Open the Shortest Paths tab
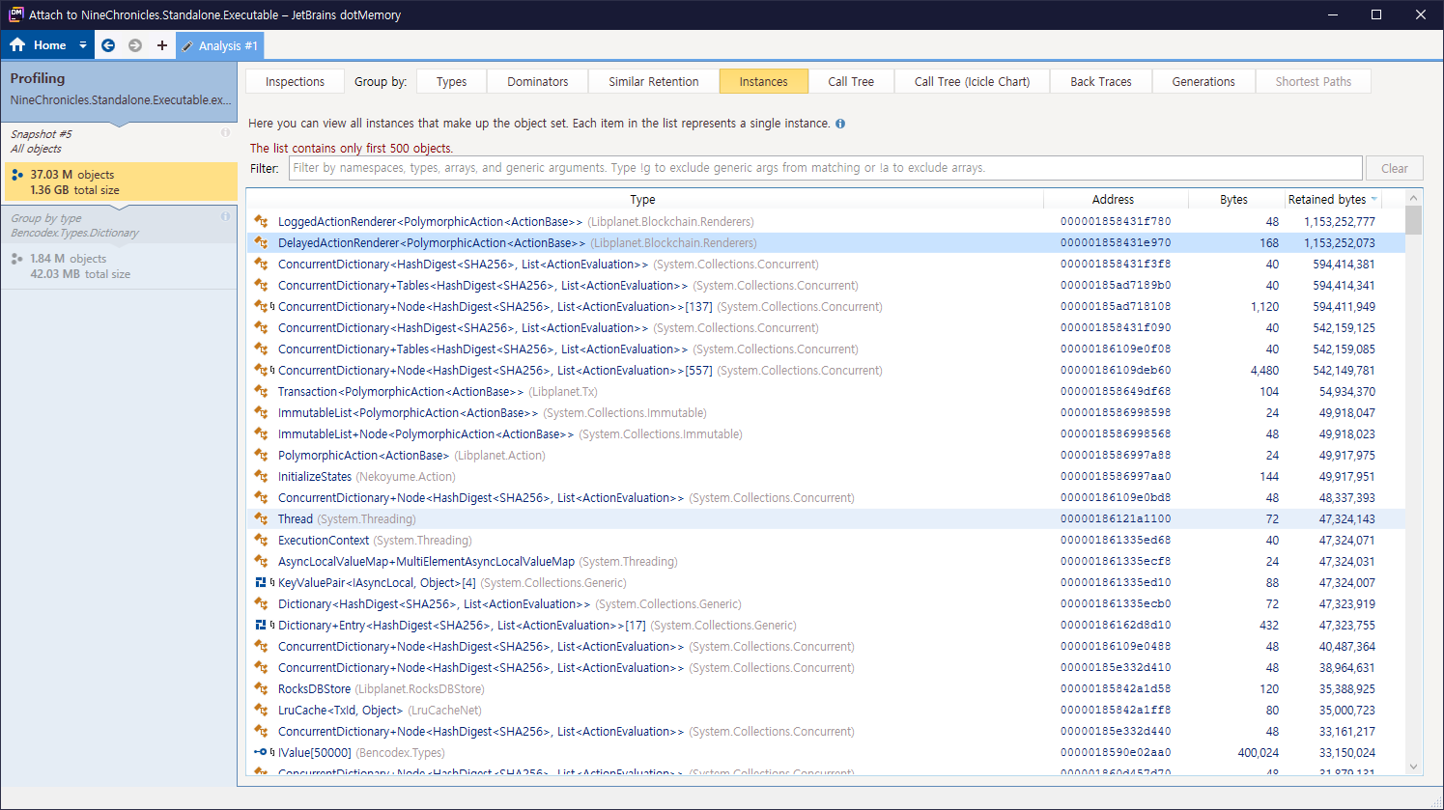 tap(1313, 82)
